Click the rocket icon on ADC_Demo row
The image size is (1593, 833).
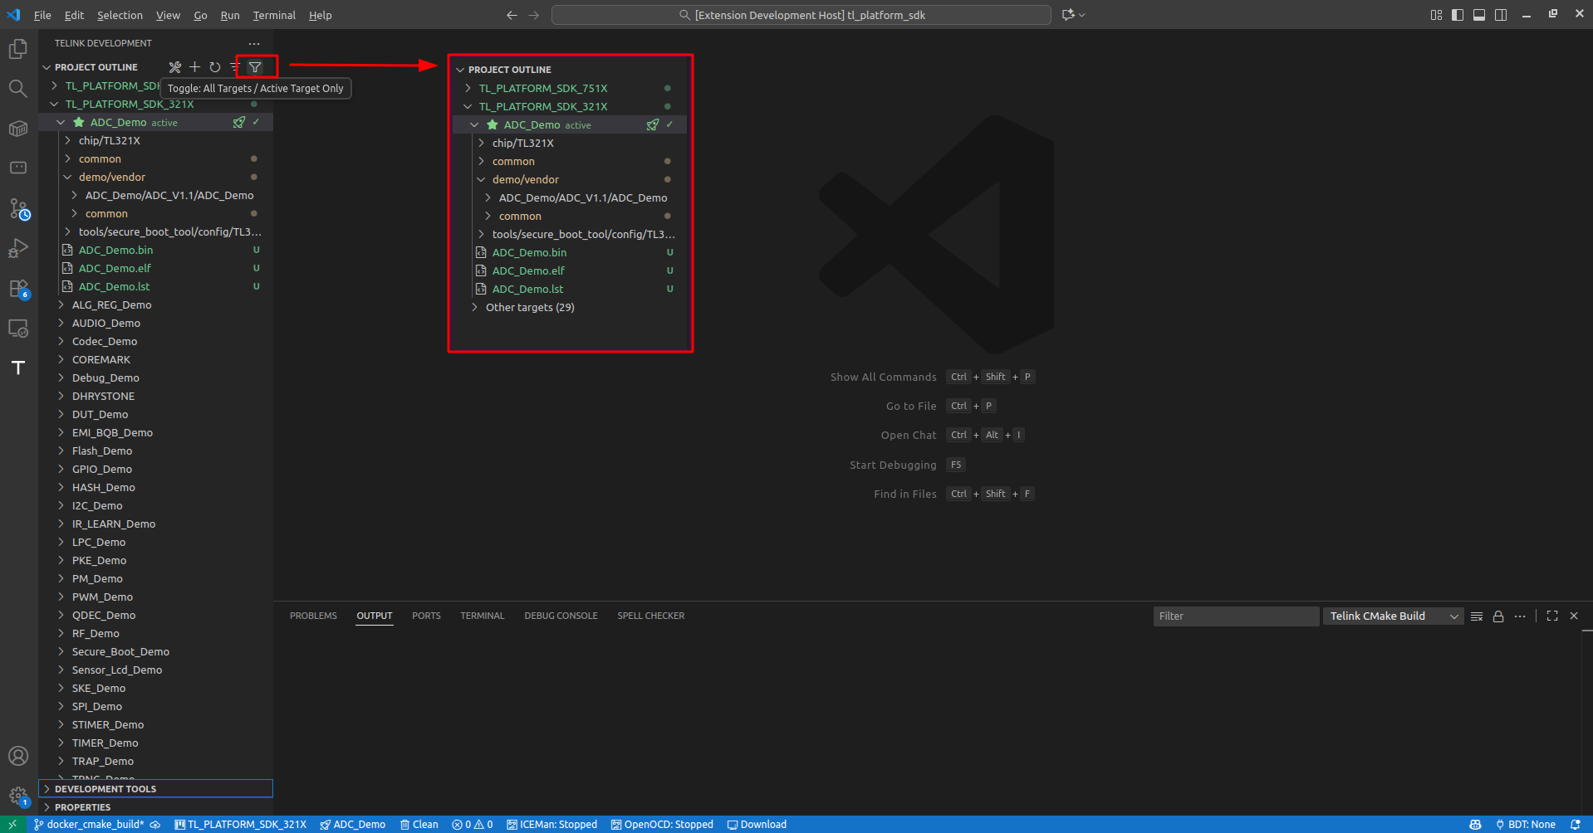(x=239, y=122)
